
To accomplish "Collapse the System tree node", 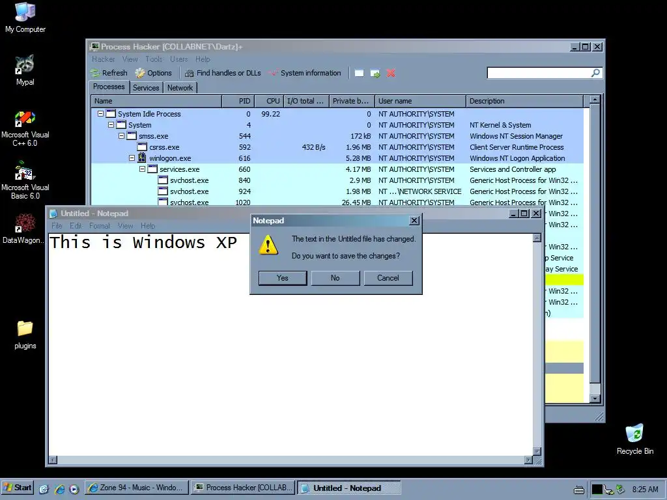I will tap(111, 124).
